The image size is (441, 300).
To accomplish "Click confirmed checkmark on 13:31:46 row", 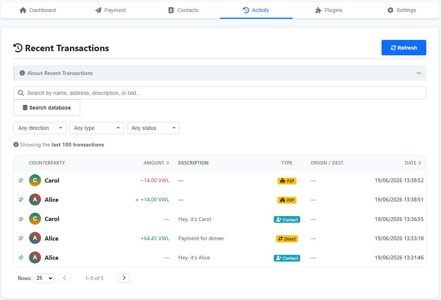I will coord(21,257).
